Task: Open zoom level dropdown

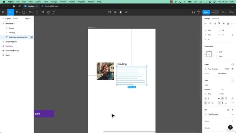Action: pos(232,12)
